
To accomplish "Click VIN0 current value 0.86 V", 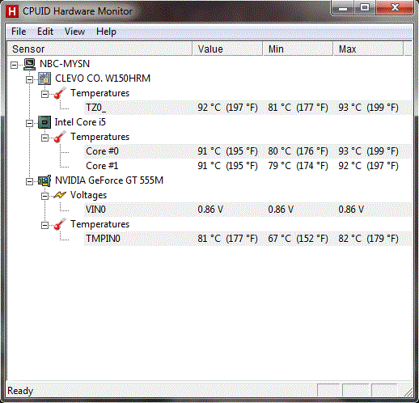I will coord(210,210).
